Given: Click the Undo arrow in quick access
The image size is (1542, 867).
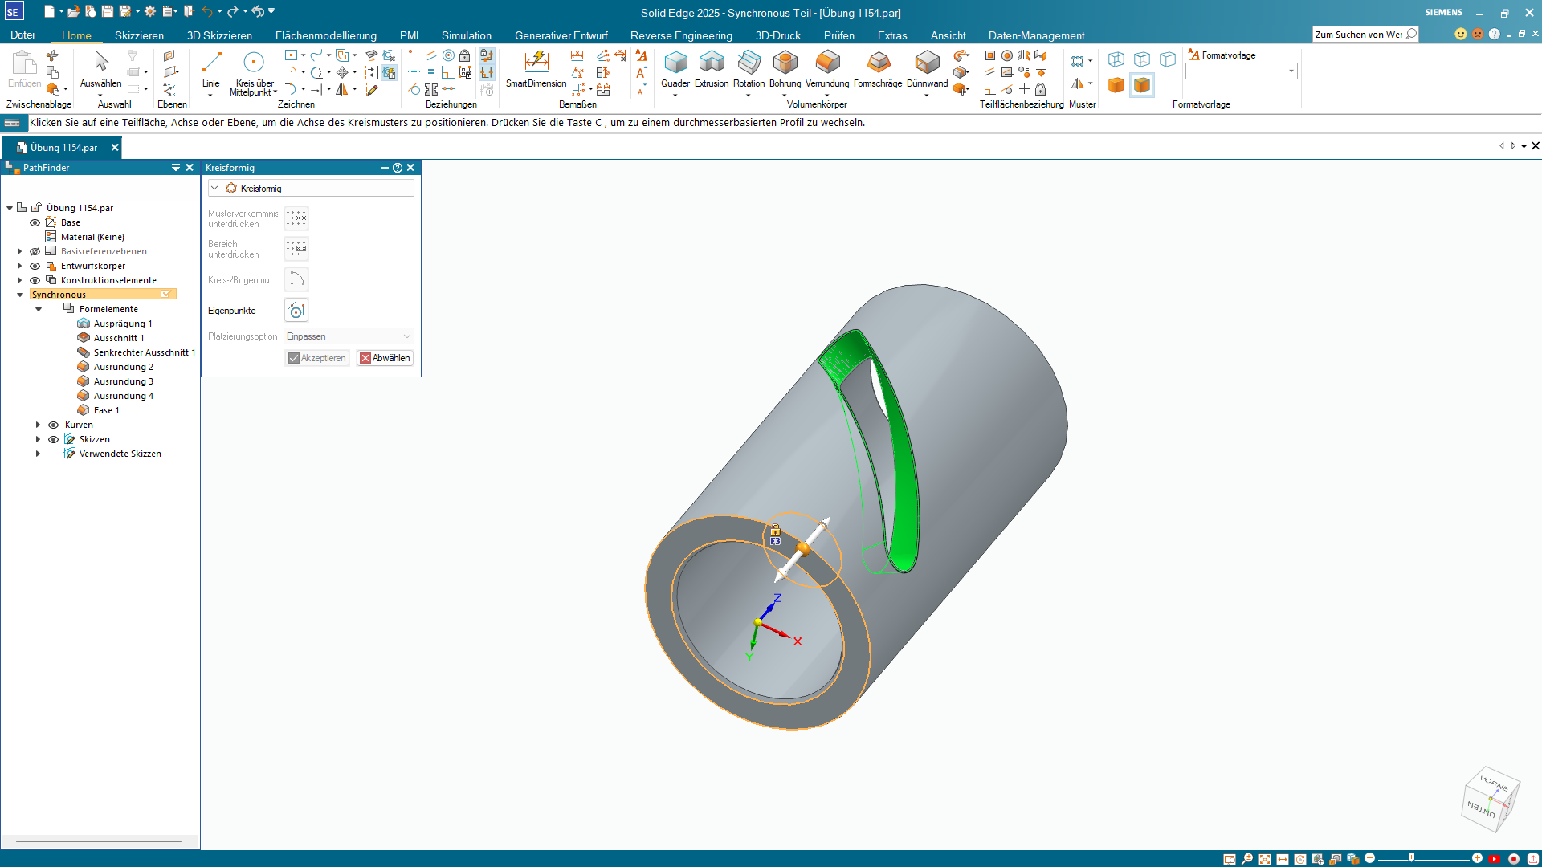Looking at the screenshot, I should coord(207,11).
